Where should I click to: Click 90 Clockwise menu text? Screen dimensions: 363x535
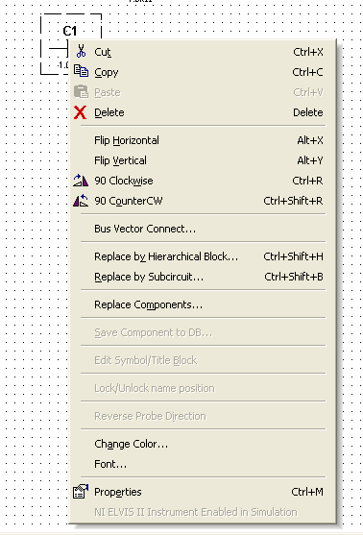(124, 181)
